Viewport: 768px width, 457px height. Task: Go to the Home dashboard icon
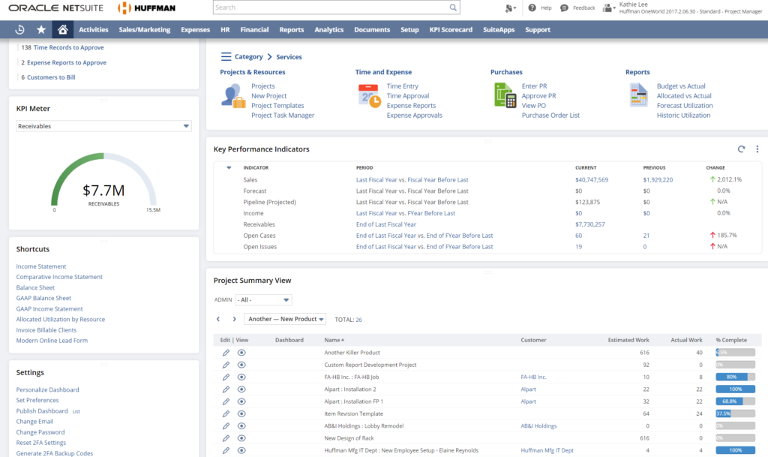63,30
